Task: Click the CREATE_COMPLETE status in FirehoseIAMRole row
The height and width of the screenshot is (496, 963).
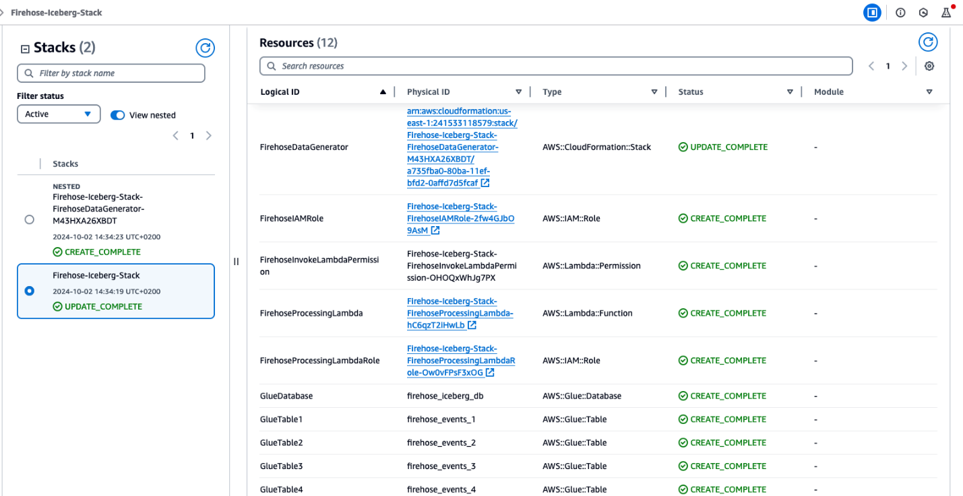Action: pyautogui.click(x=722, y=218)
